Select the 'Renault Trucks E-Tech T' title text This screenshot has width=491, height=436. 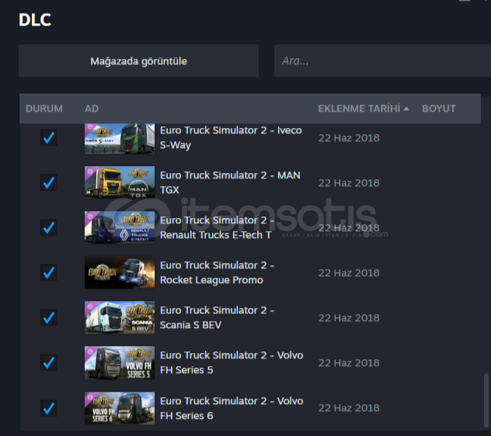click(x=216, y=235)
